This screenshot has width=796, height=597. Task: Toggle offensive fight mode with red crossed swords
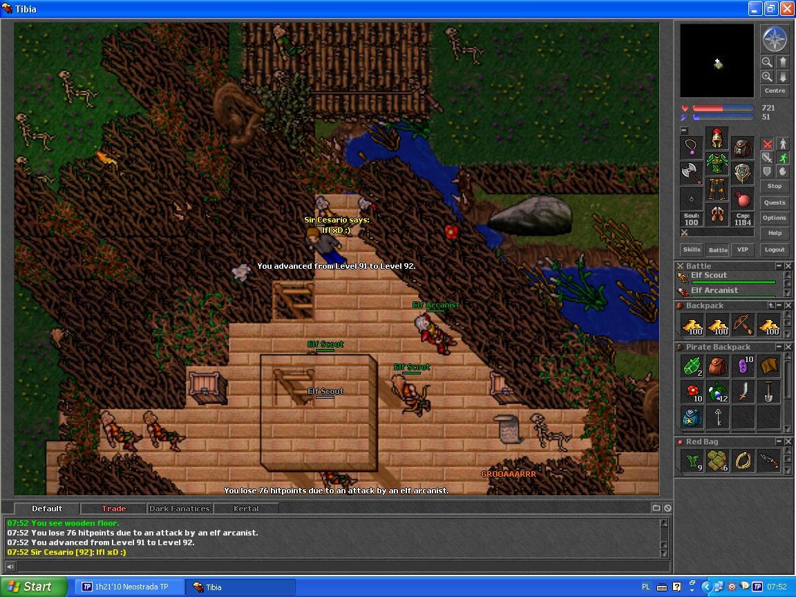point(767,144)
